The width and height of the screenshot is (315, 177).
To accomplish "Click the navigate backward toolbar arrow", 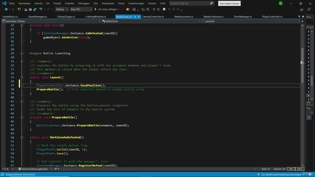I will pyautogui.click(x=6, y=9).
